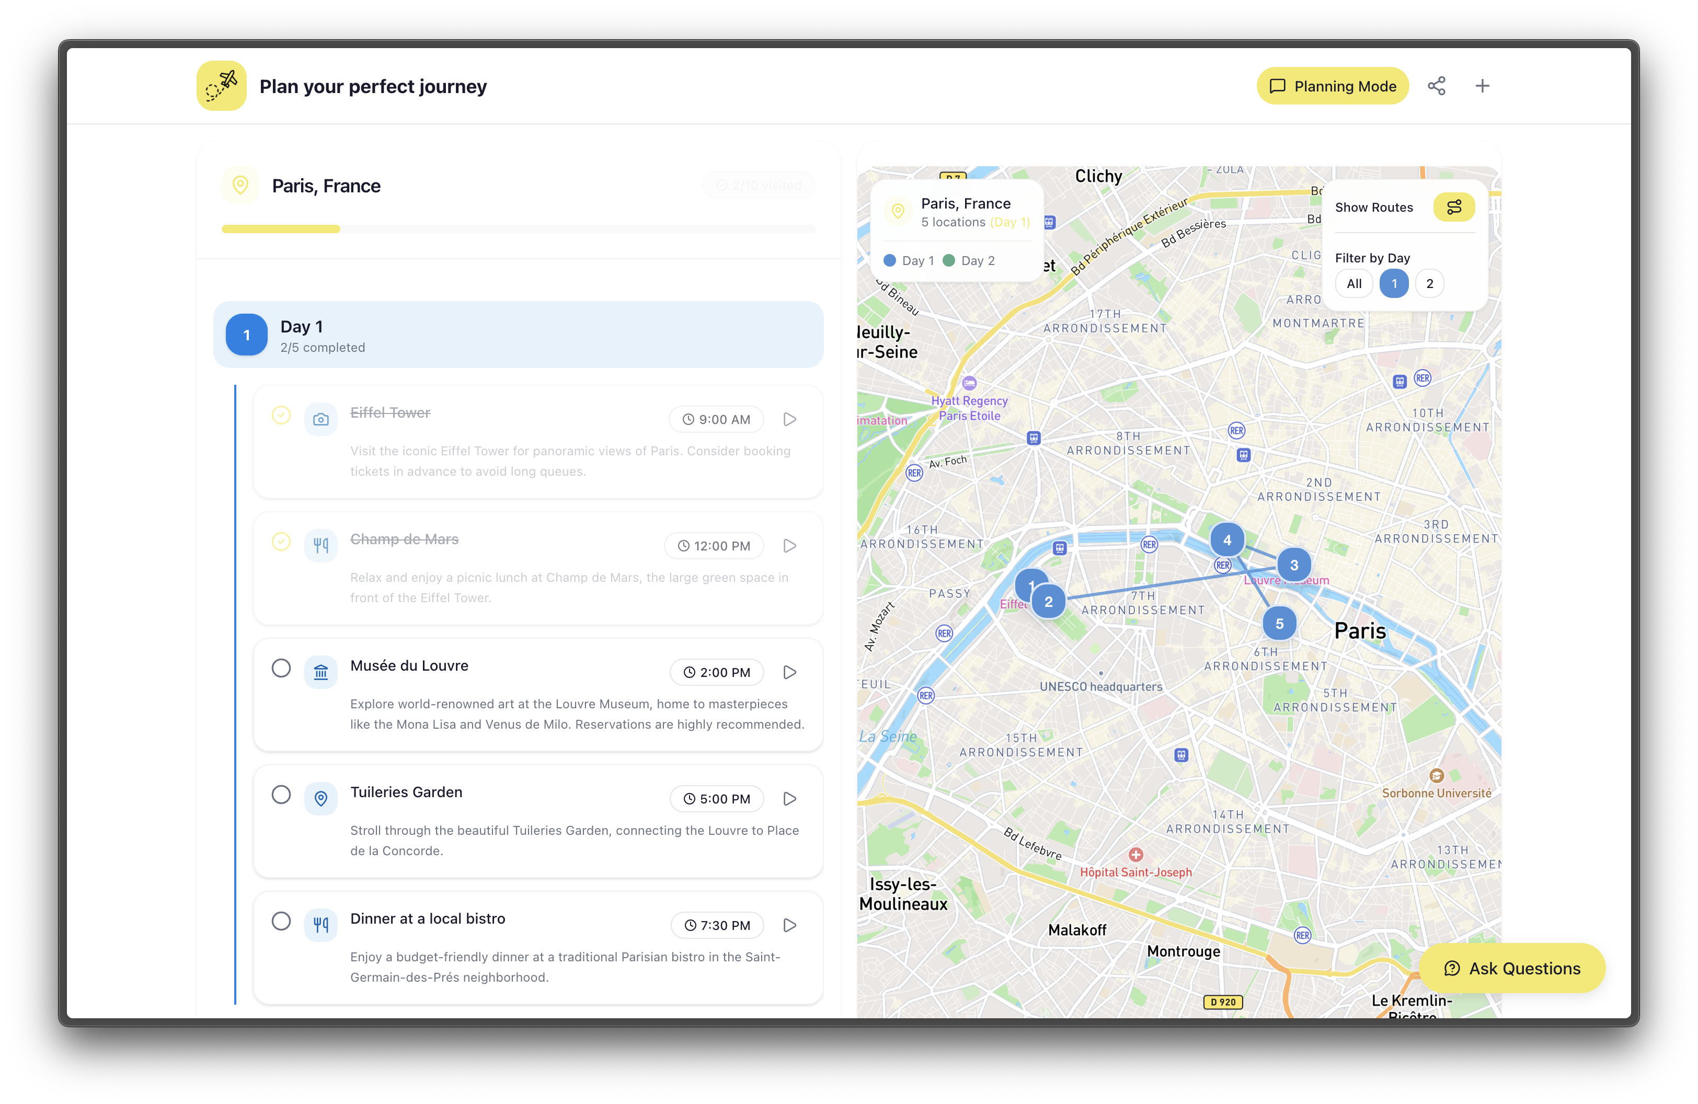Click the 9:00 AM time pill
Screen dimensions: 1698x1104
click(716, 419)
